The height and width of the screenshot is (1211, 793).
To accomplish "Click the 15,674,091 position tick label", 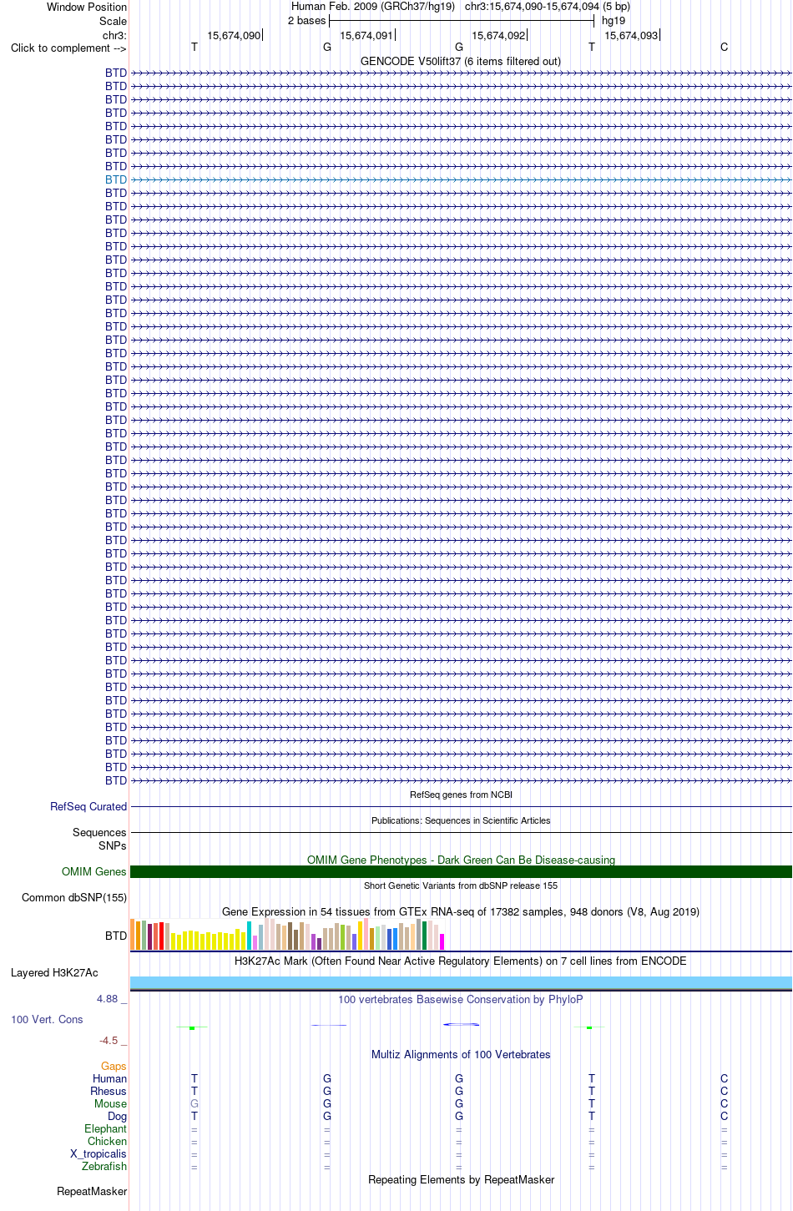I will [x=366, y=35].
